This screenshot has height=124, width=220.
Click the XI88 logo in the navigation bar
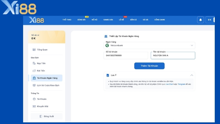[x=37, y=20]
